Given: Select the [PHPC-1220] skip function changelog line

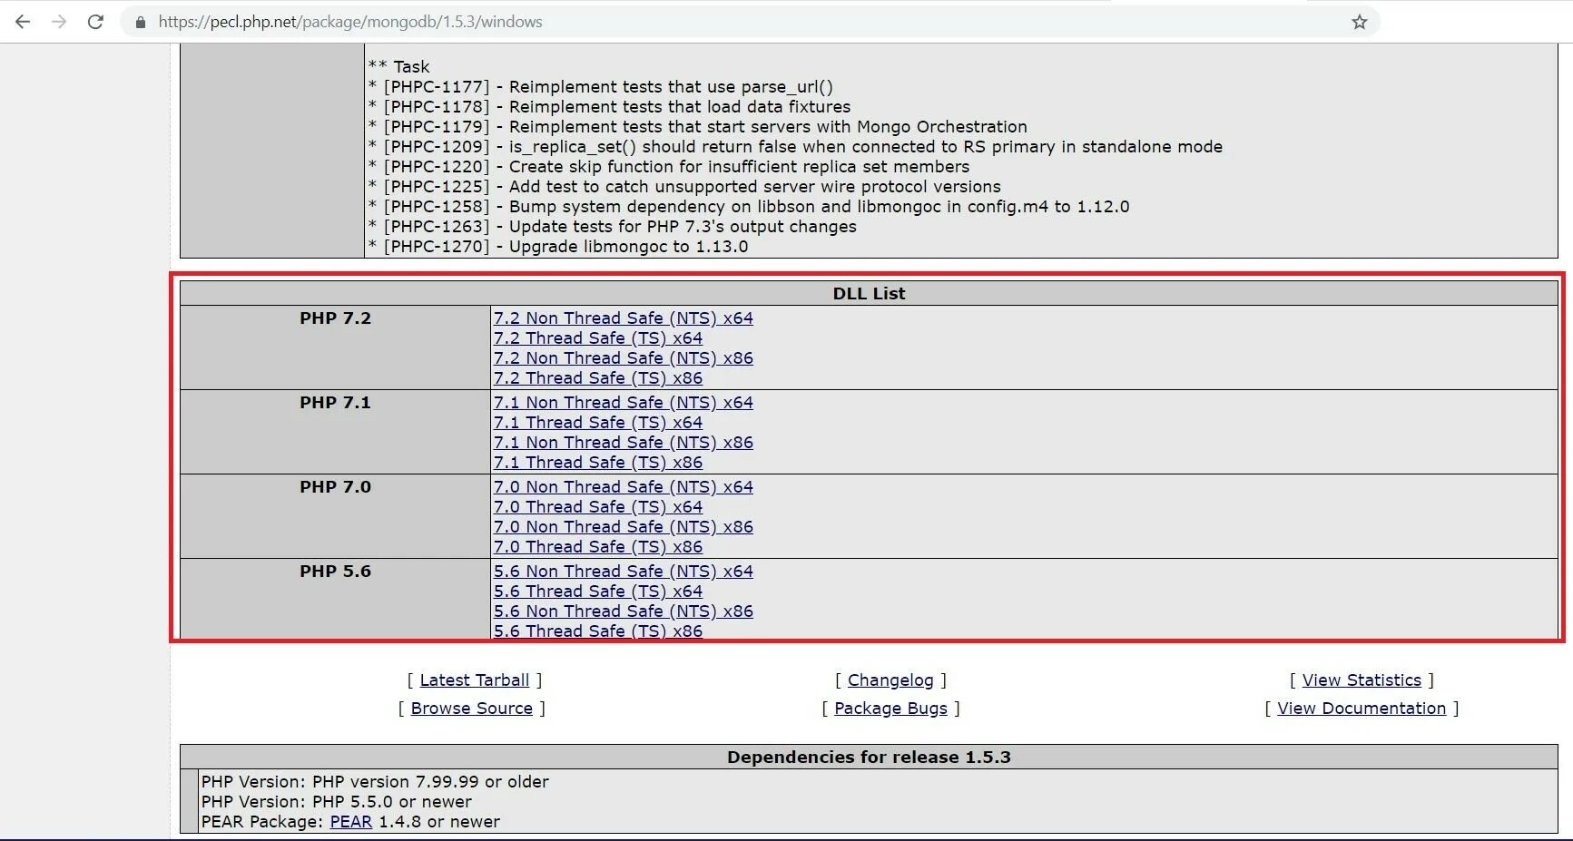Looking at the screenshot, I should [669, 167].
